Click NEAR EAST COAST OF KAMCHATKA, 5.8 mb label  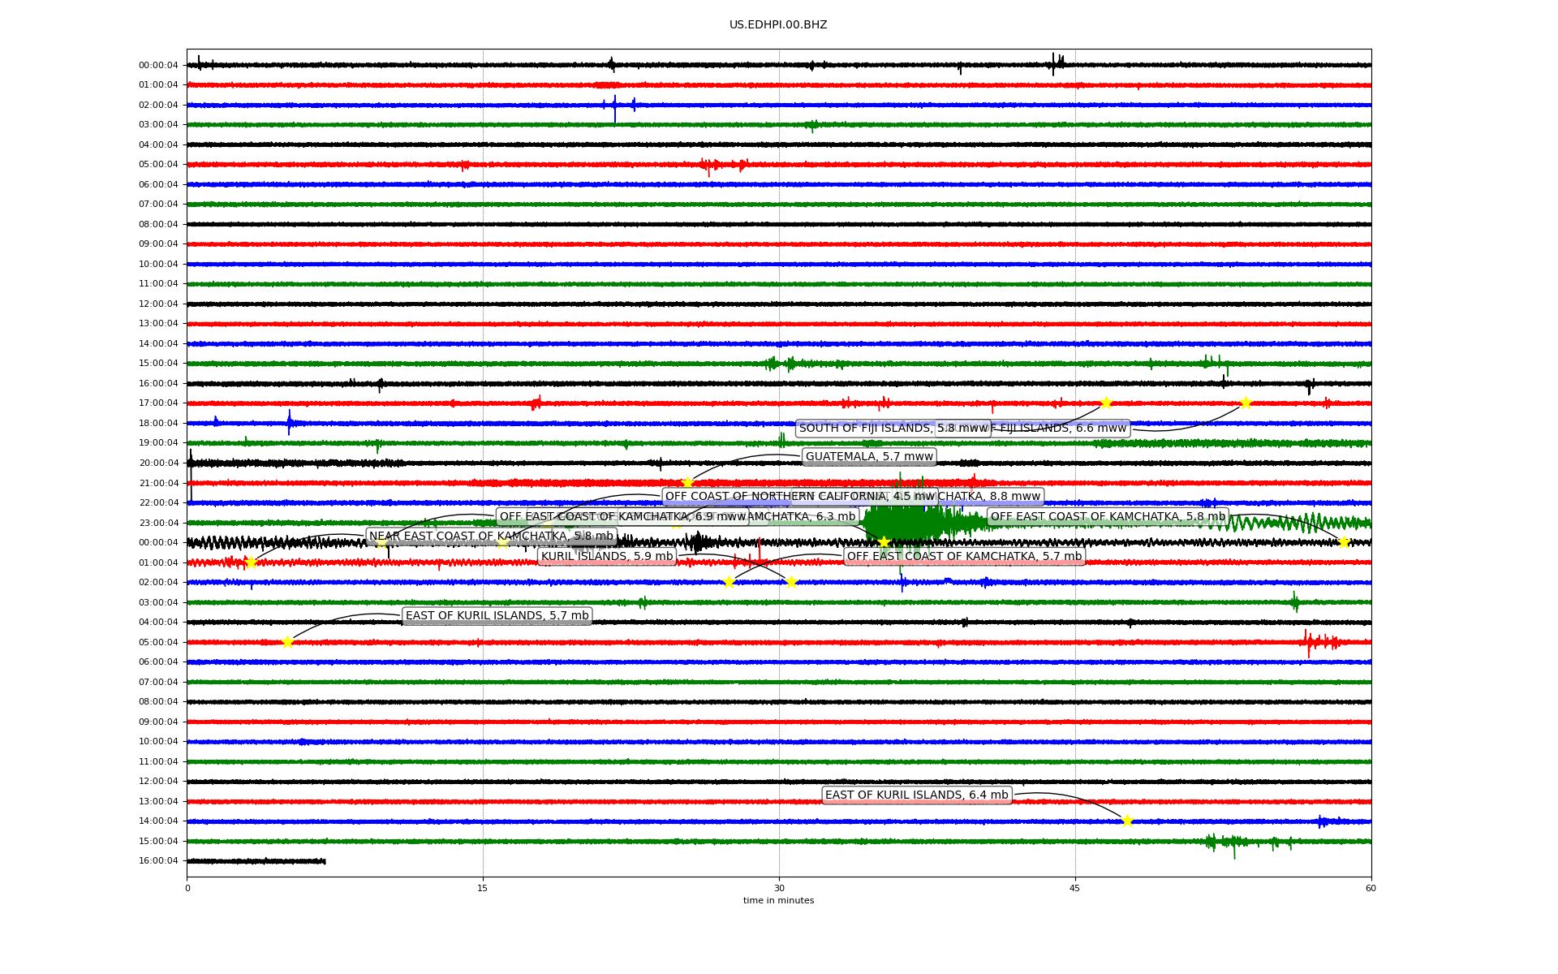(492, 537)
